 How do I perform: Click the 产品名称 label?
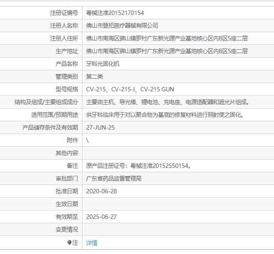pyautogui.click(x=67, y=64)
